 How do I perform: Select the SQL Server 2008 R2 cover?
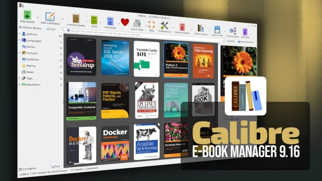point(115,58)
